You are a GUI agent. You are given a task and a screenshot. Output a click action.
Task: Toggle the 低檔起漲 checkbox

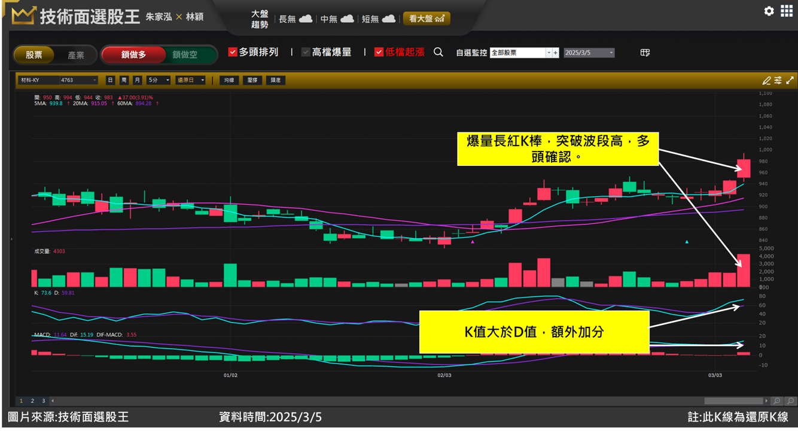[x=379, y=52]
